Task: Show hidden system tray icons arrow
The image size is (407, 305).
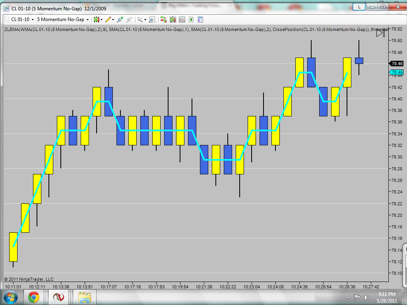Action: [x=347, y=297]
